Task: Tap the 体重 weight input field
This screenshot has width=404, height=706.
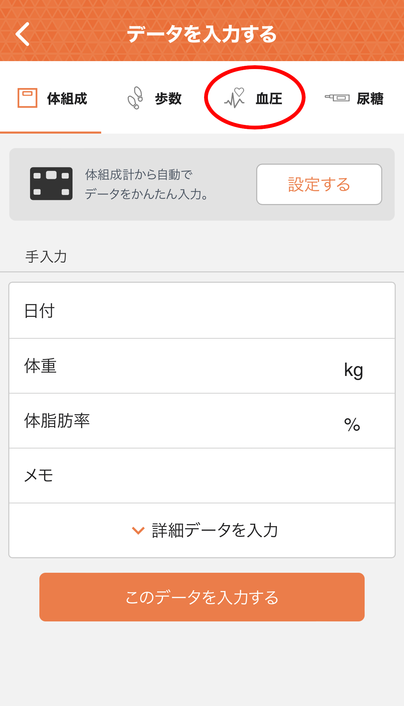Action: coord(202,366)
